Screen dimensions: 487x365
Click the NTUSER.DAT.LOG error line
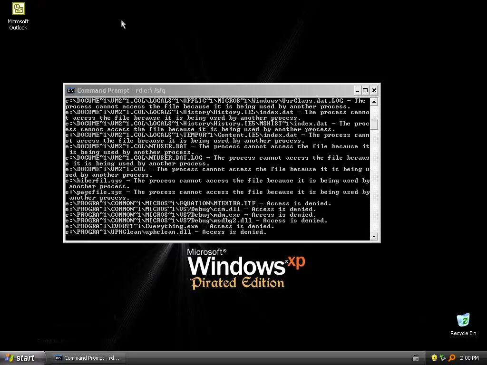coord(217,161)
